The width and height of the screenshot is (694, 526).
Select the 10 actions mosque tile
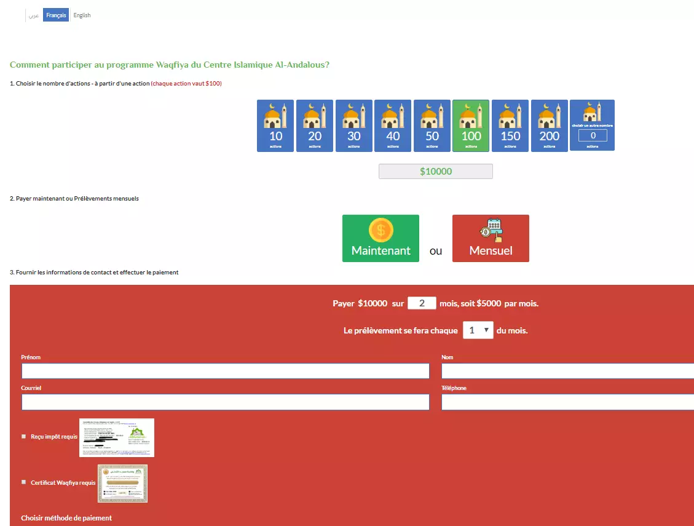click(x=275, y=126)
